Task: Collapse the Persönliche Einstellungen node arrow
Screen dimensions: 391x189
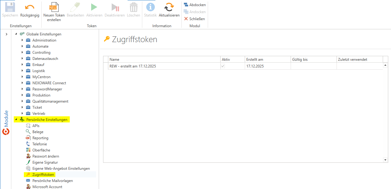Action: pyautogui.click(x=16, y=119)
